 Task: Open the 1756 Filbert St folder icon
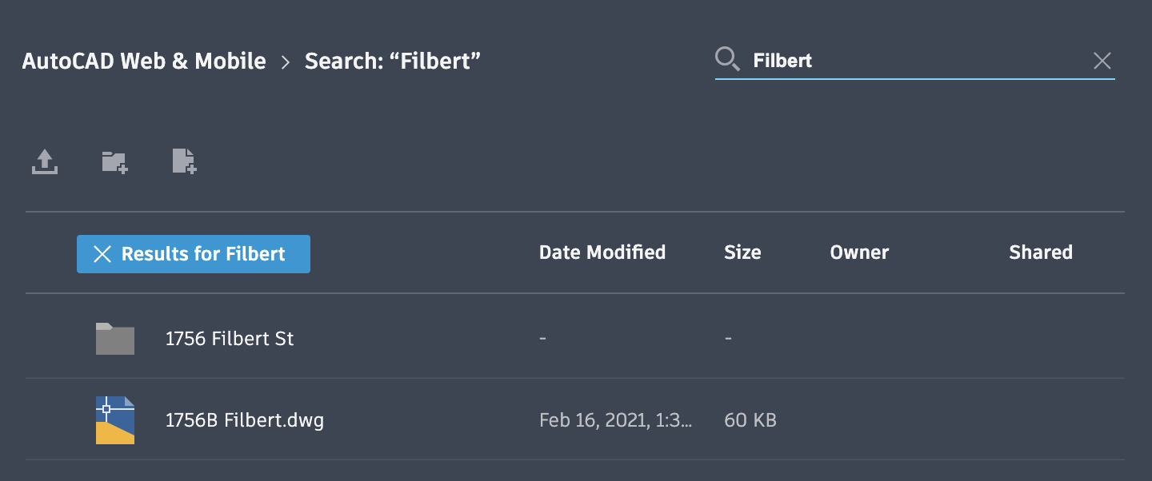(x=114, y=339)
